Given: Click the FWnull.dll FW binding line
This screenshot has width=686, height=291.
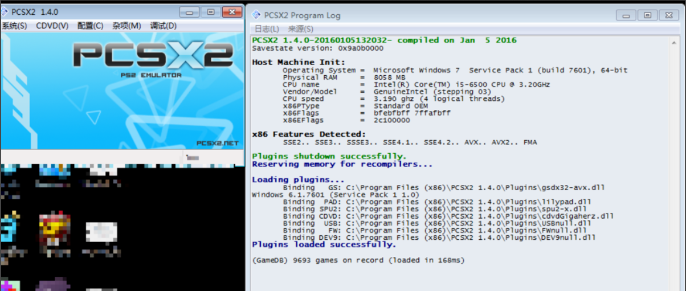Looking at the screenshot, I should [x=434, y=231].
